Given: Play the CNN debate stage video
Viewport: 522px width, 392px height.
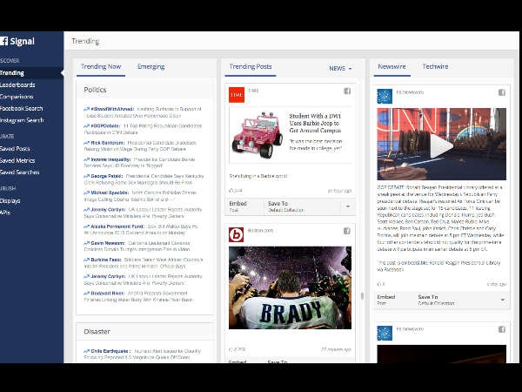Looking at the screenshot, I should click(441, 146).
